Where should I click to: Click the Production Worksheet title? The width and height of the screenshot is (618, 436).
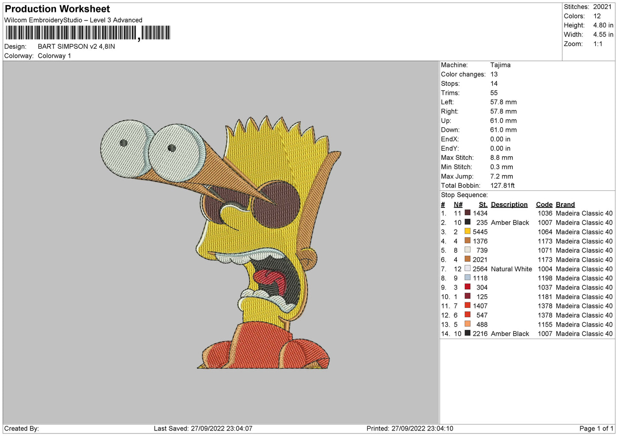[x=57, y=9]
